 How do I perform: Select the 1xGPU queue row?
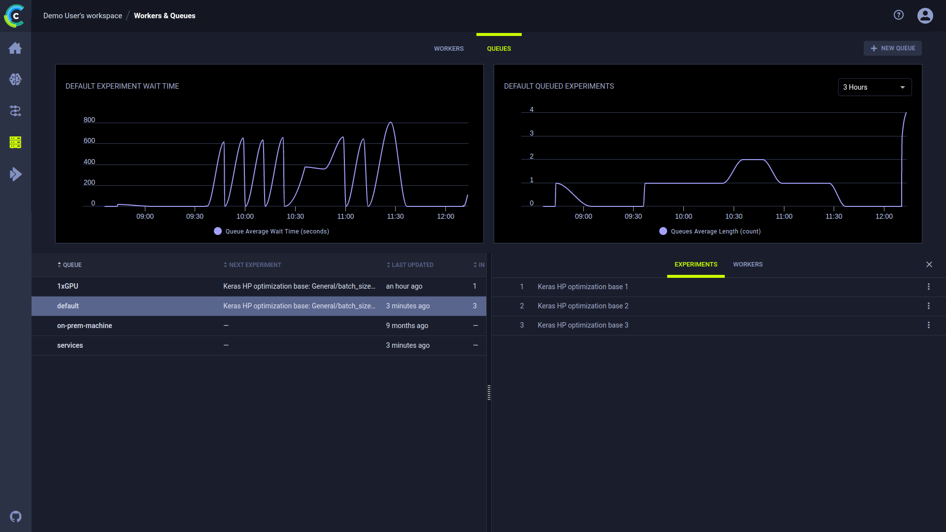(259, 286)
